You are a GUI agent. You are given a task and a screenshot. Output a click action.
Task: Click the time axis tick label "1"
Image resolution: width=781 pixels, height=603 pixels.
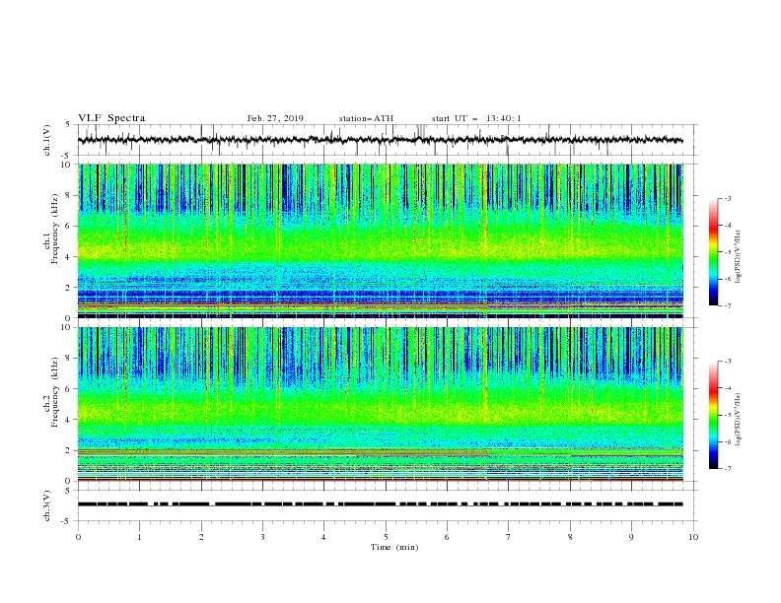(x=139, y=537)
